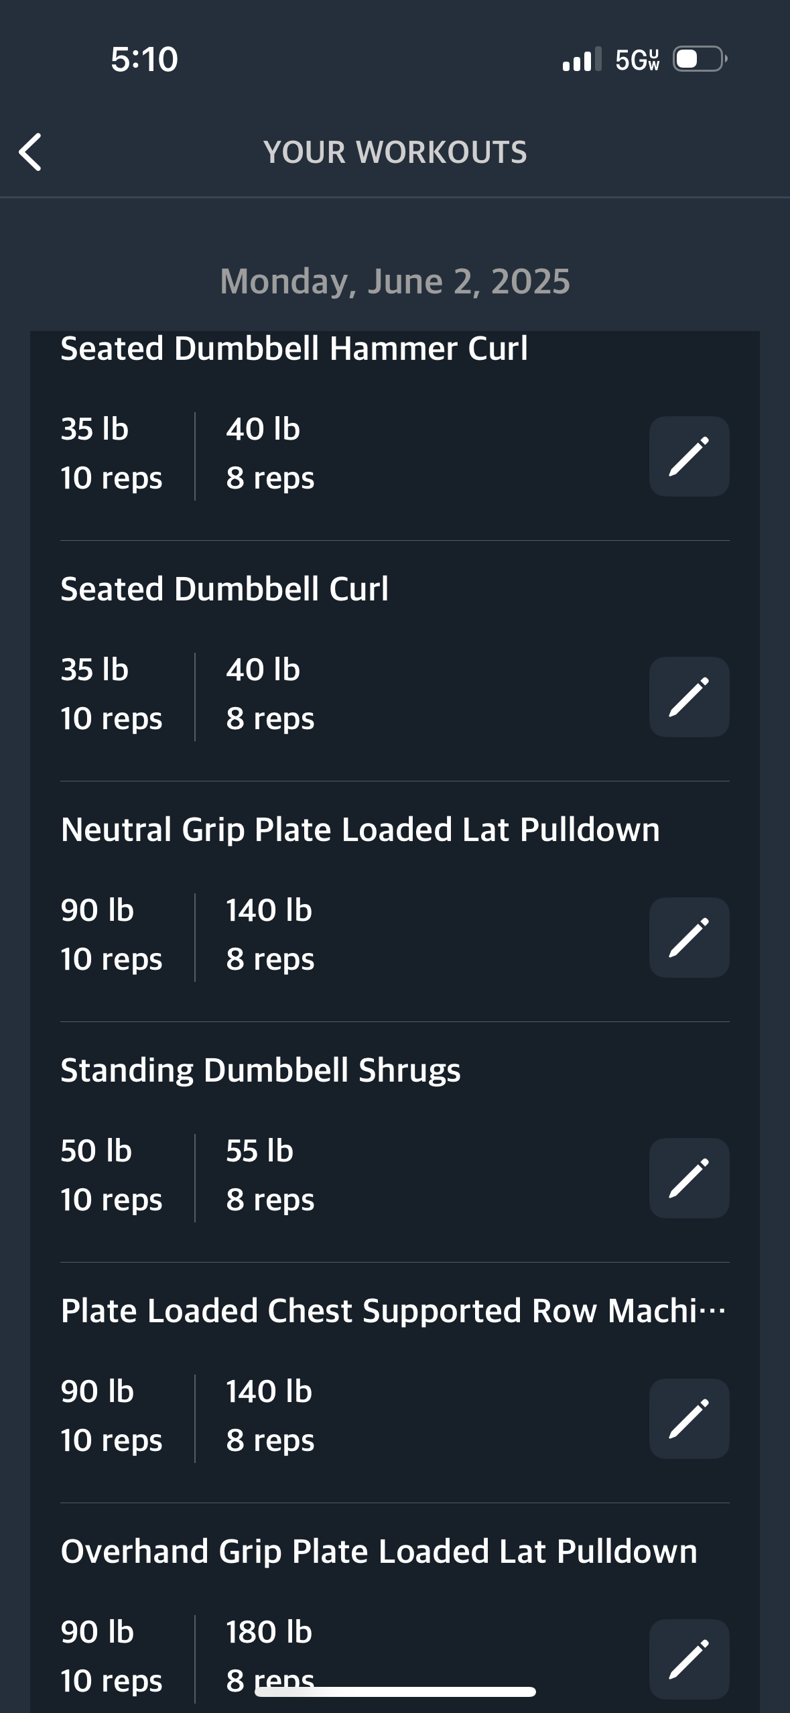Image resolution: width=790 pixels, height=1713 pixels.
Task: Tap the 5:10 clock in status bar
Action: [x=144, y=59]
